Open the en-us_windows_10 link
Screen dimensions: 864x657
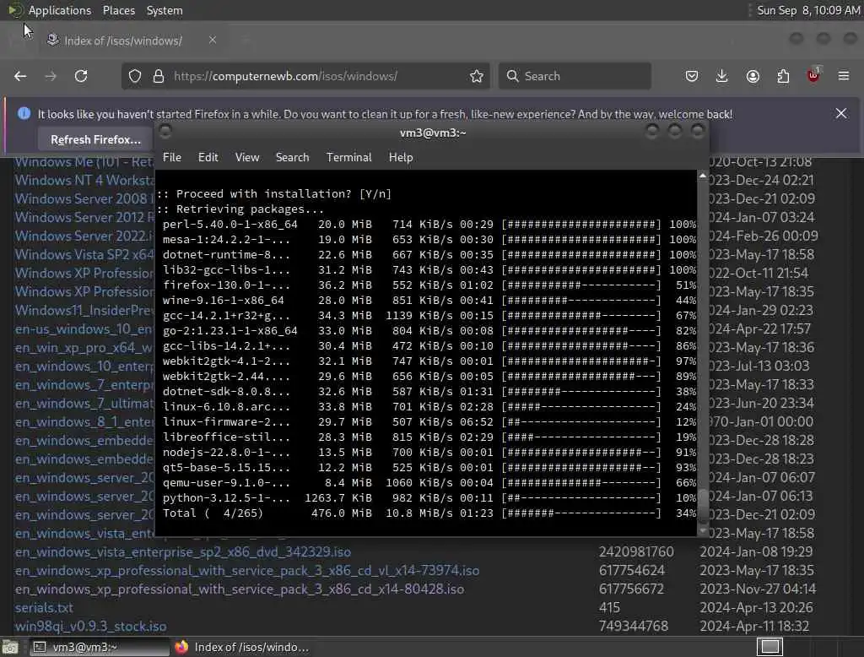click(x=84, y=328)
